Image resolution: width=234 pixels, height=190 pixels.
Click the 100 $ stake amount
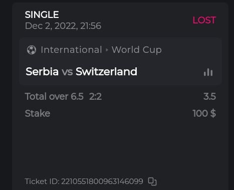click(204, 113)
